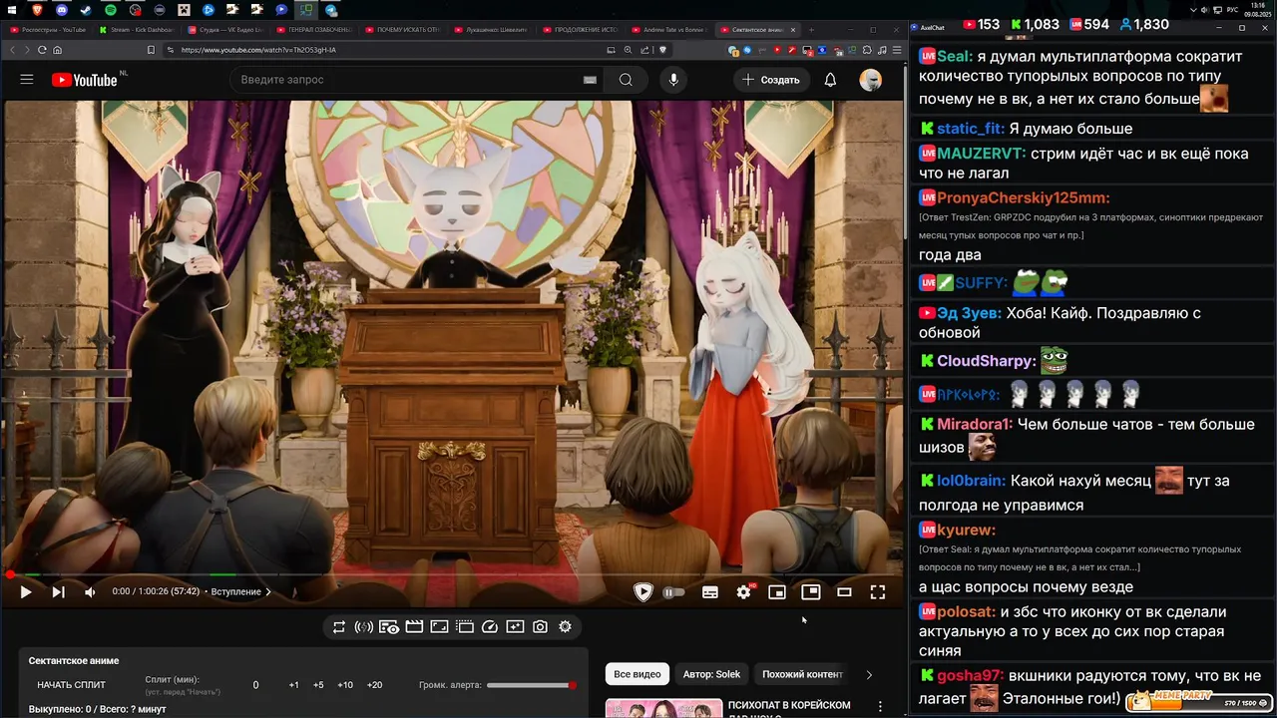Toggle the loop video tool

point(339,627)
